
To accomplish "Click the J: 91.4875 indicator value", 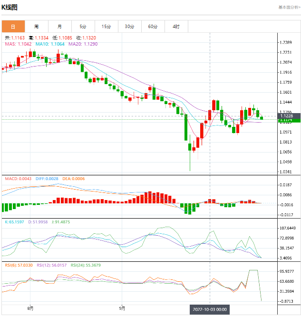I will (61, 222).
